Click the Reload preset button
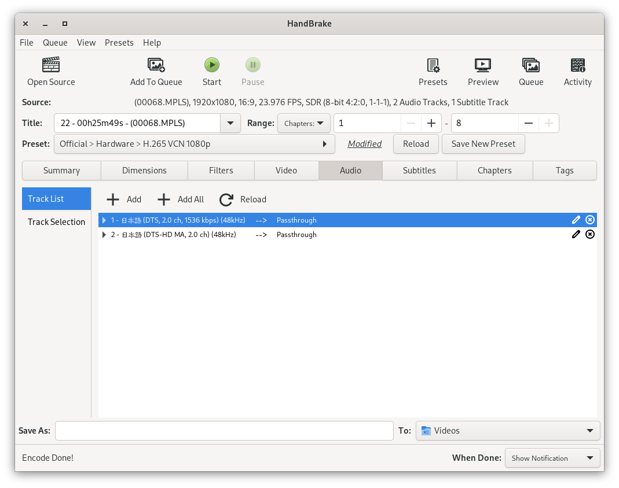The height and width of the screenshot is (488, 619). [416, 144]
